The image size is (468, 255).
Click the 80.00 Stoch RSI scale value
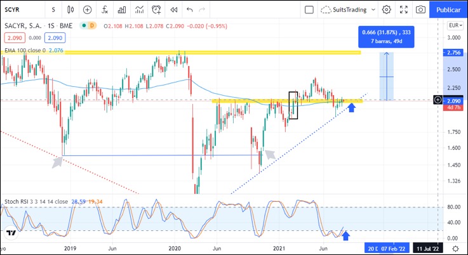pos(453,207)
